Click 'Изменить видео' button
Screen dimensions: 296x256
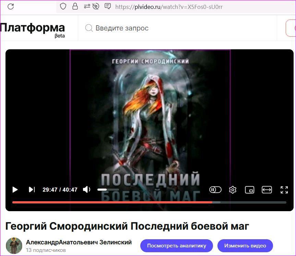[x=245, y=246]
